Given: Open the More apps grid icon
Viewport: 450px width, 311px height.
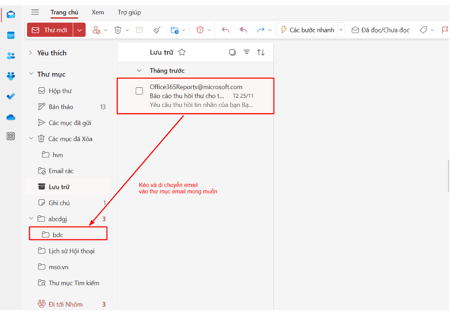Looking at the screenshot, I should pyautogui.click(x=11, y=136).
